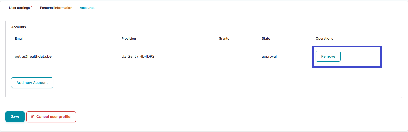Open the Personal information tab
This screenshot has width=408, height=132.
[56, 8]
